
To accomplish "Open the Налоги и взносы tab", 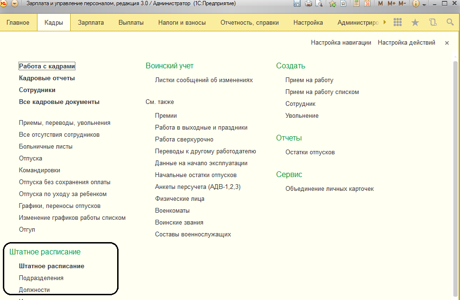I will [182, 22].
